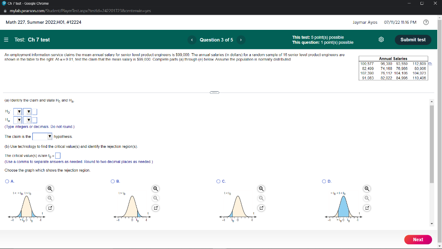This screenshot has height=249, width=442.
Task: Open second dropdown for Ha operator
Action: coord(27,120)
